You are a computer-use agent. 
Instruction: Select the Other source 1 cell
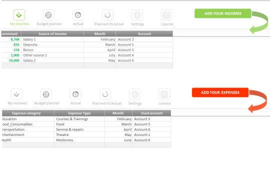(x=52, y=55)
